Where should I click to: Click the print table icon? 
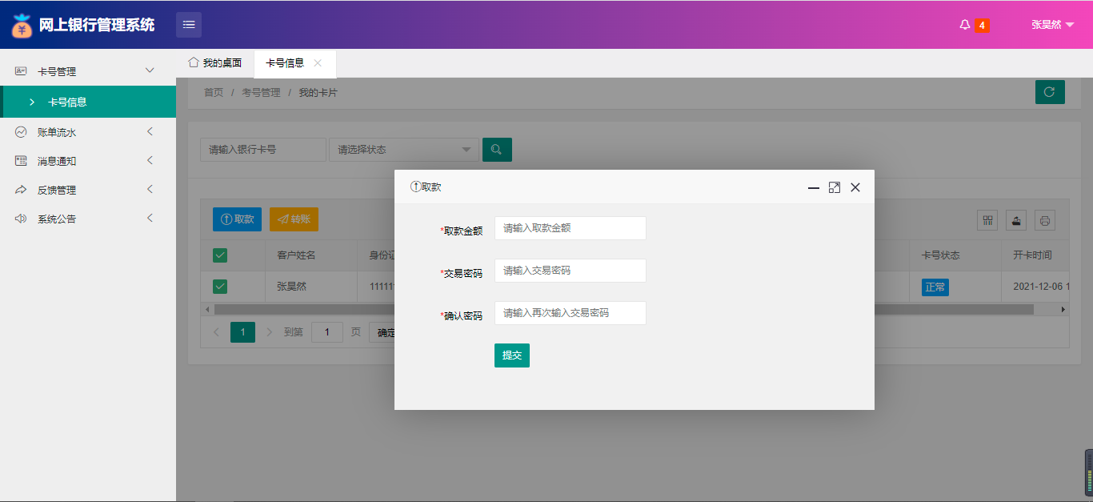click(x=1045, y=220)
